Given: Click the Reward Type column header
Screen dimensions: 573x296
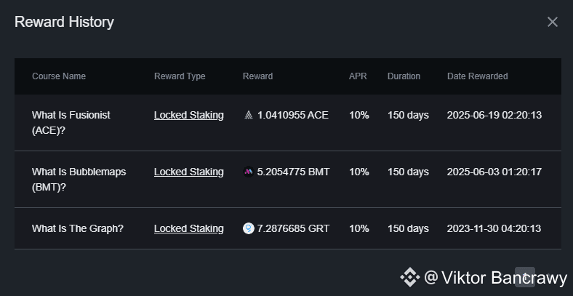Looking at the screenshot, I should (x=180, y=76).
